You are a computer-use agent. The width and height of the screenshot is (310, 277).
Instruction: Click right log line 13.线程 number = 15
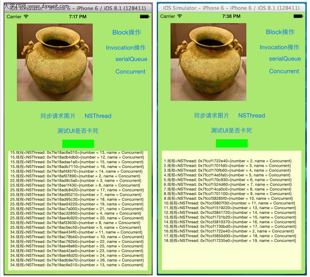coord(230,217)
